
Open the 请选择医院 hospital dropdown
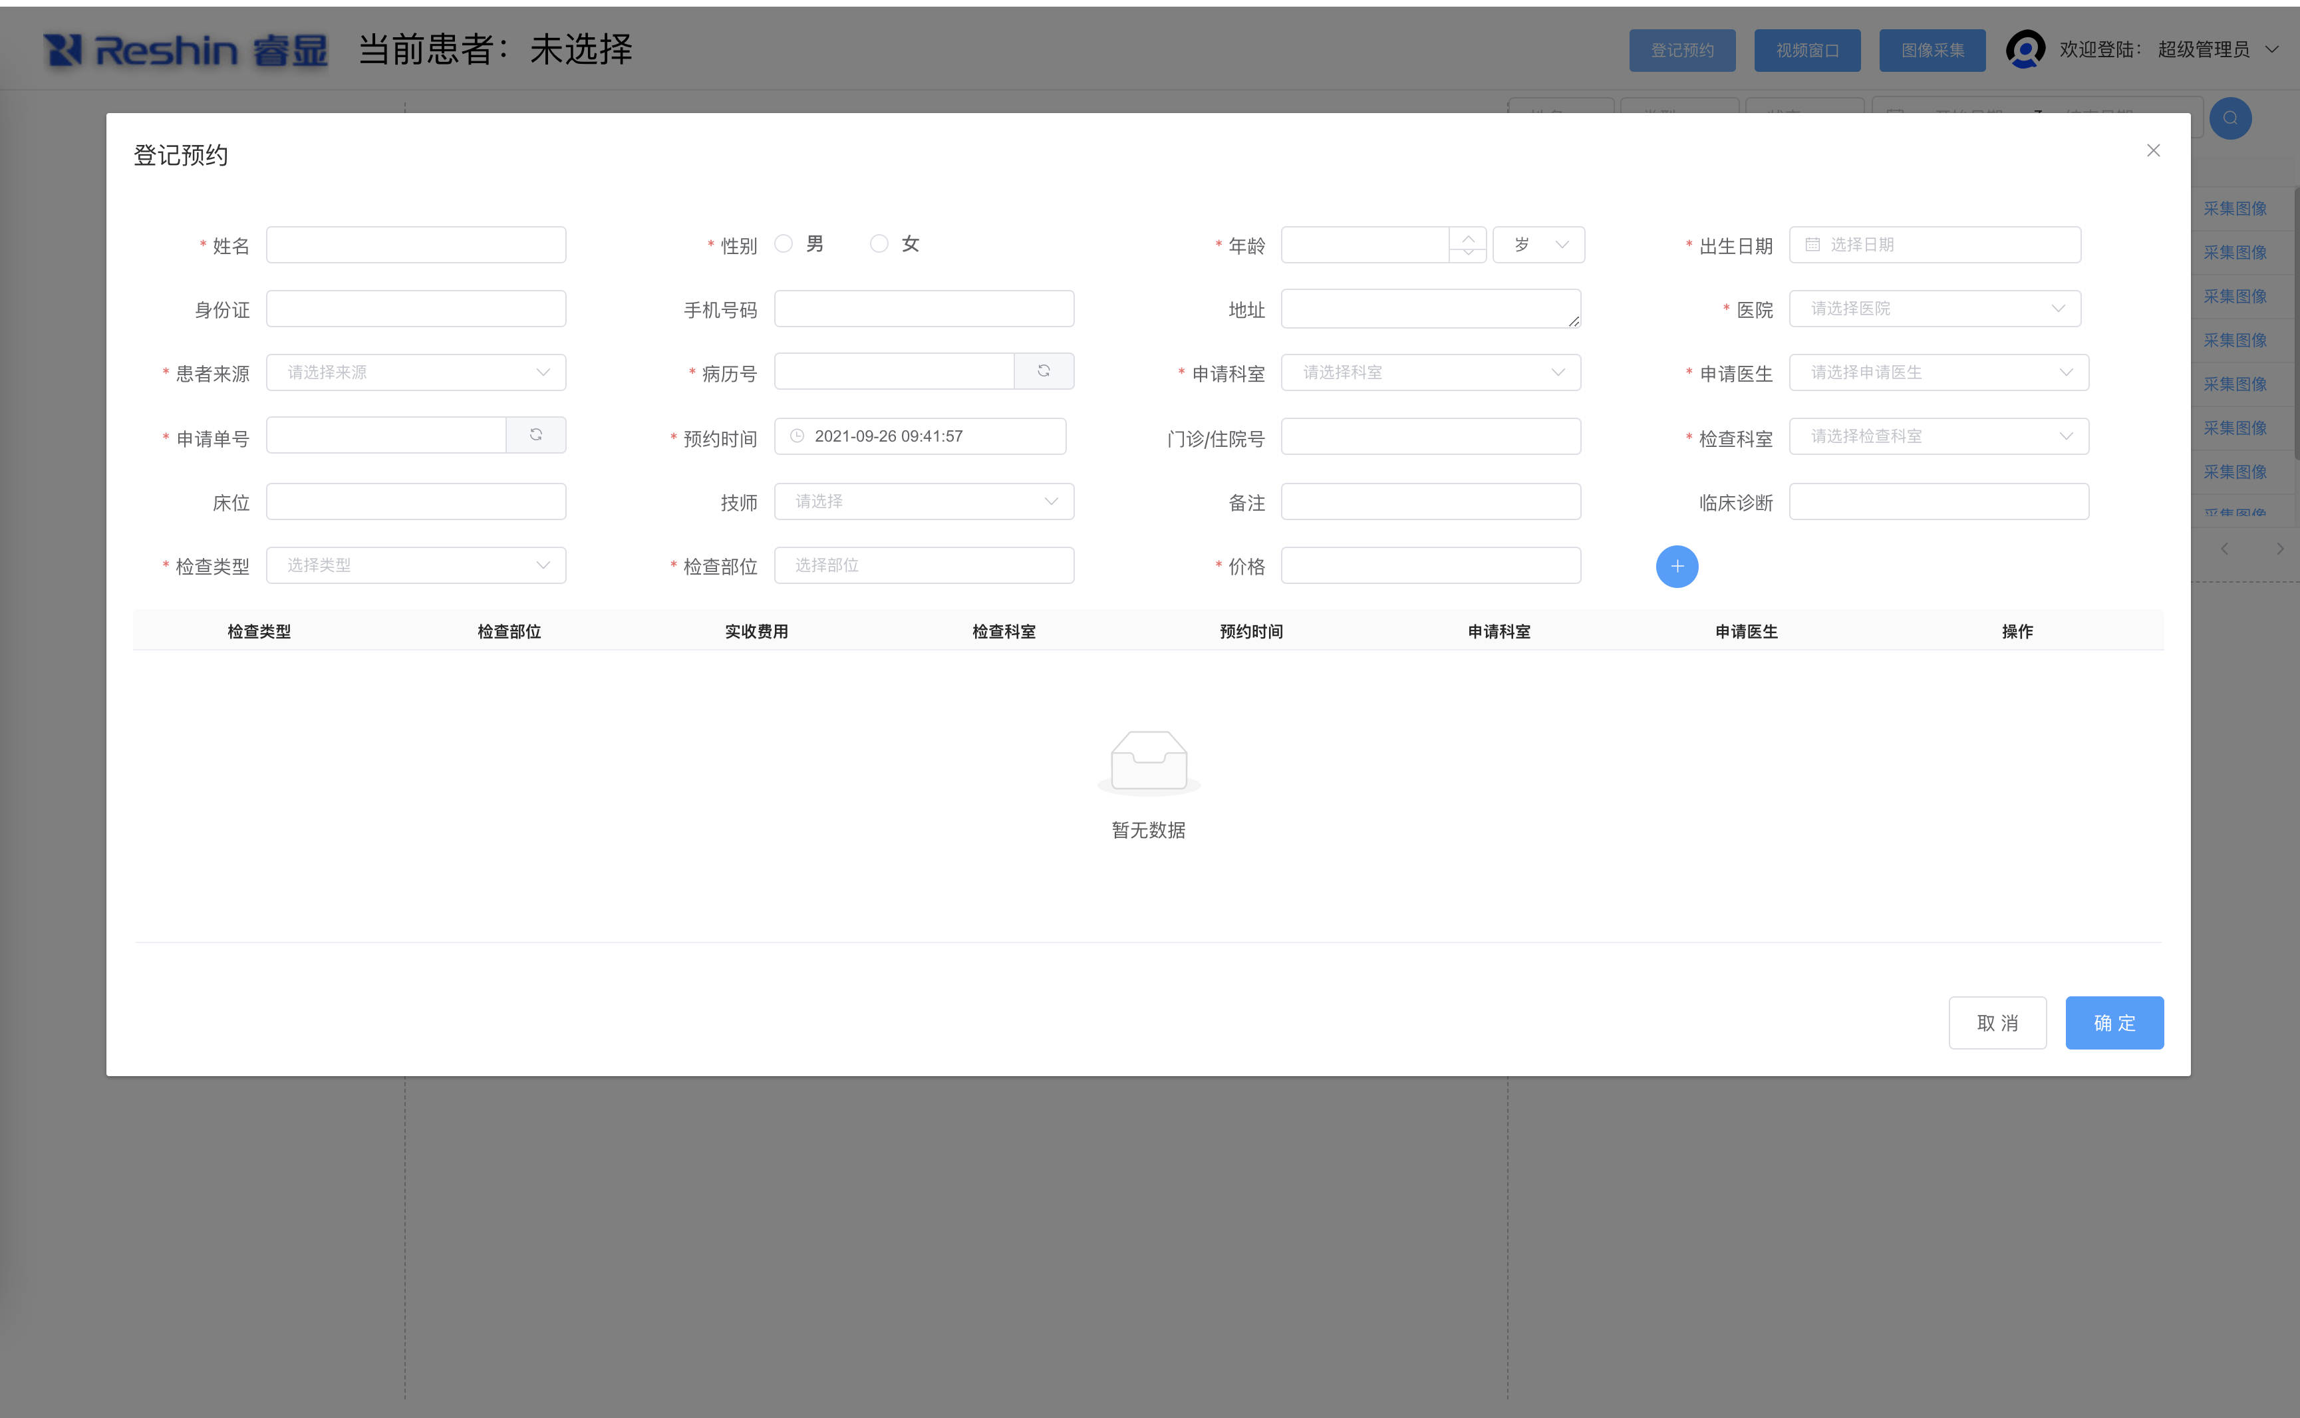pyautogui.click(x=1934, y=309)
